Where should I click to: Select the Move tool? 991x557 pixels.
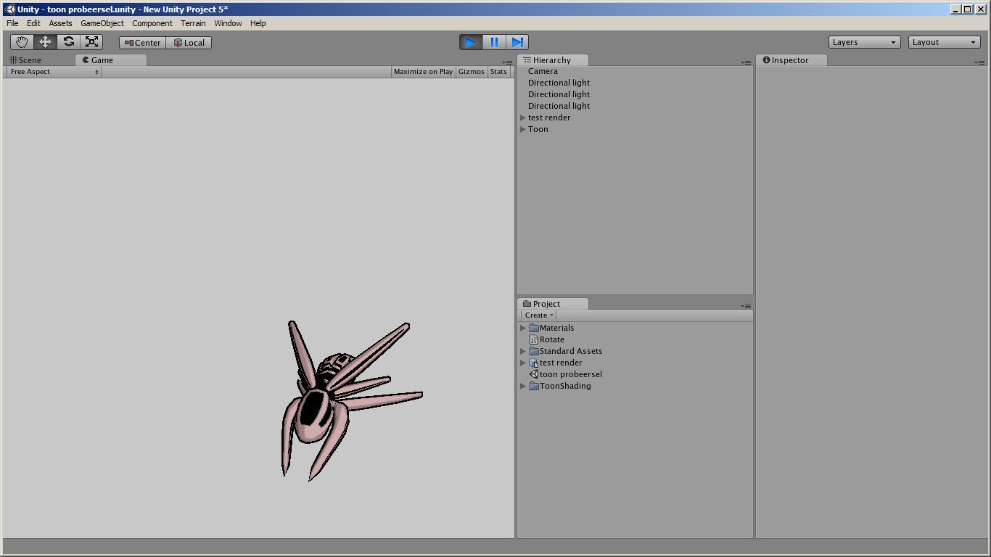pyautogui.click(x=45, y=41)
